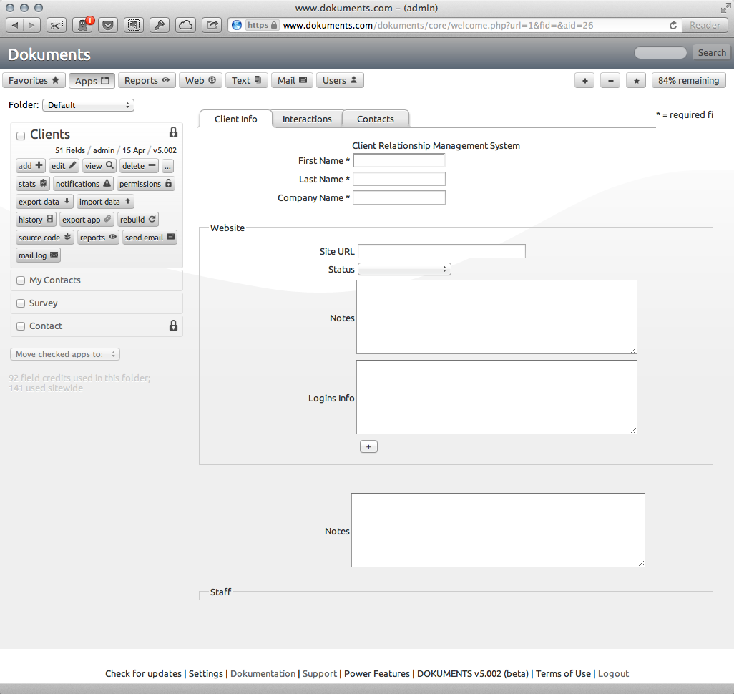This screenshot has height=694, width=734.
Task: Rebuild the Clients app
Action: coord(138,219)
